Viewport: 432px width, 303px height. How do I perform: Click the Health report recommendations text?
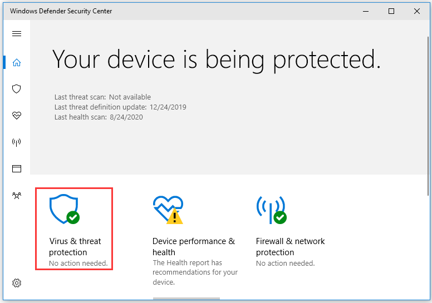[195, 272]
